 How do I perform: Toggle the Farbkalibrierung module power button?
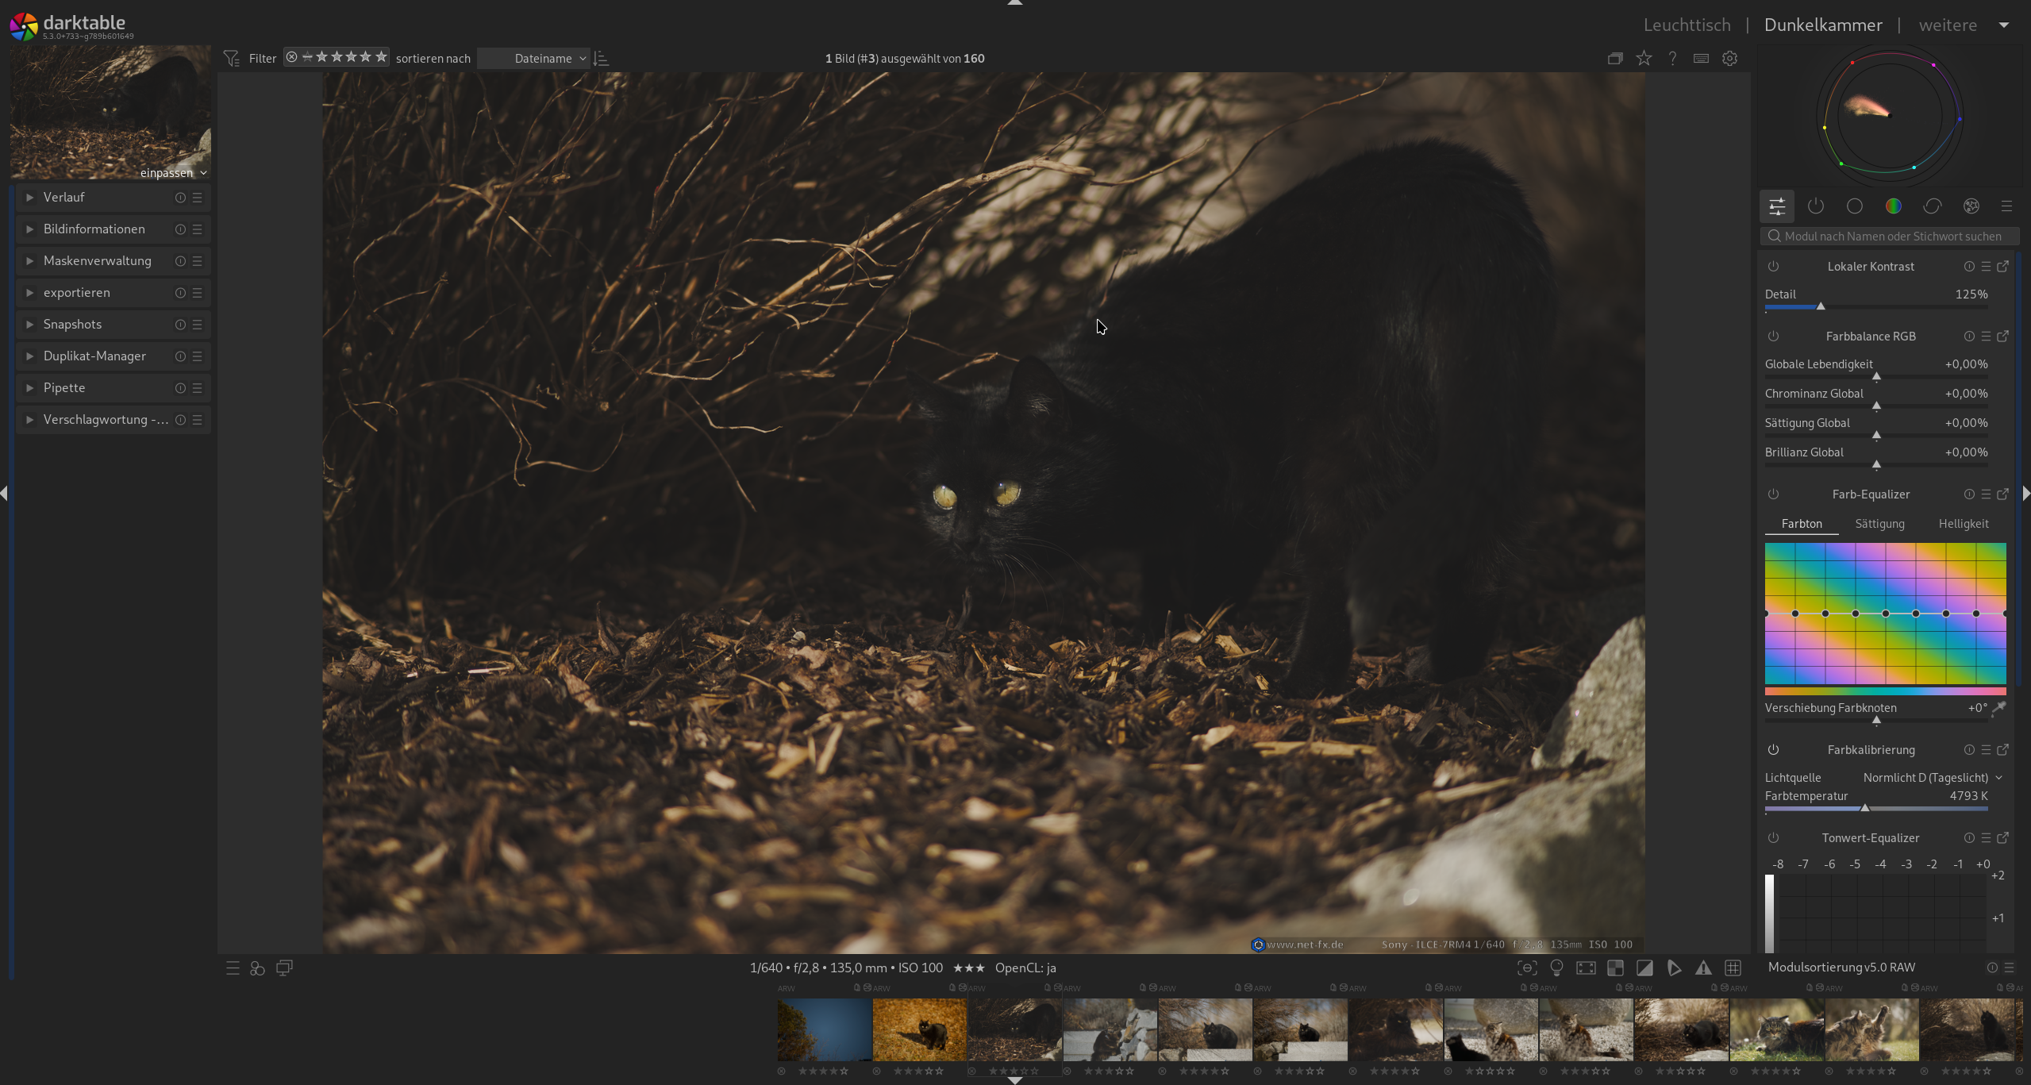point(1773,750)
